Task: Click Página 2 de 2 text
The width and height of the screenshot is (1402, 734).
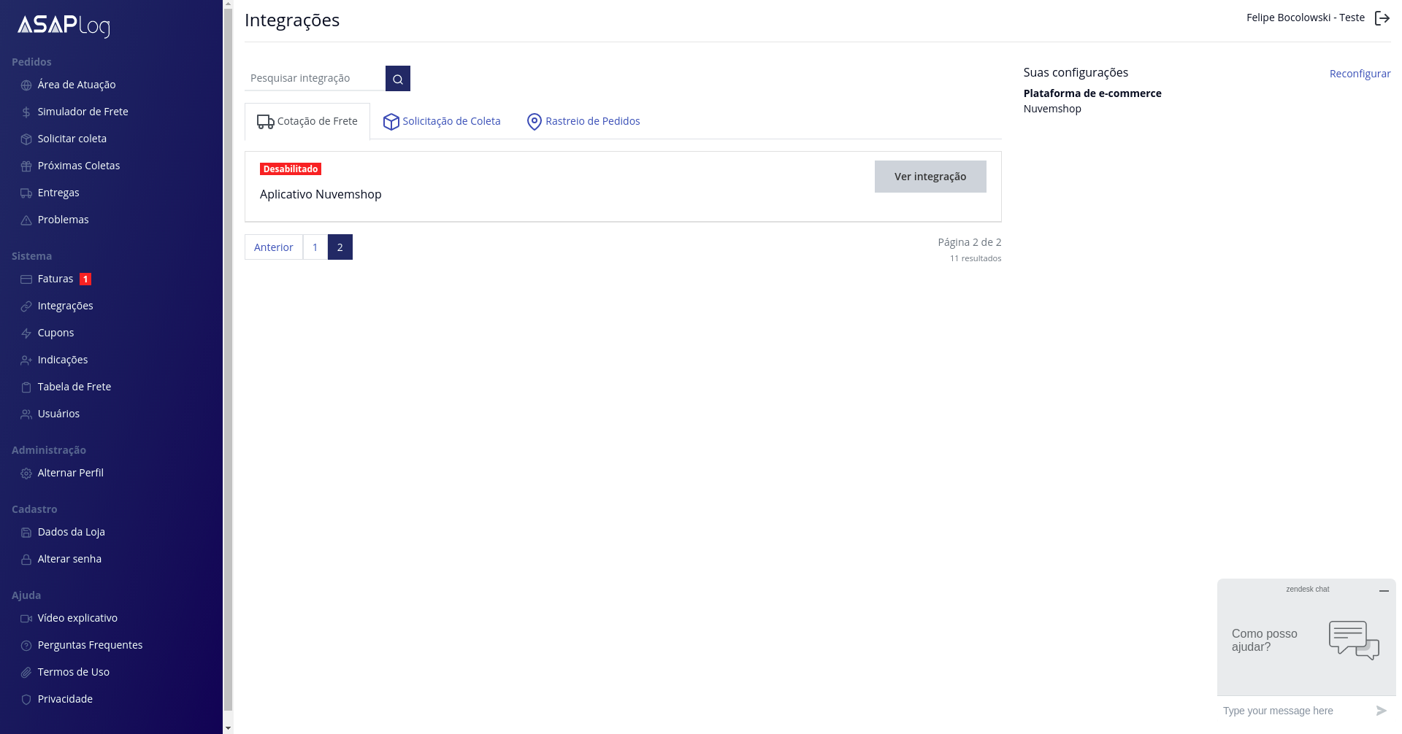Action: pos(970,242)
